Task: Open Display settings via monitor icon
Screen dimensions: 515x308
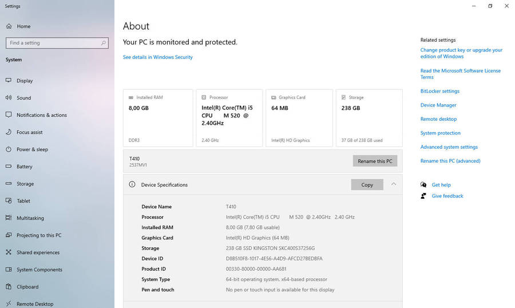Action: click(9, 81)
